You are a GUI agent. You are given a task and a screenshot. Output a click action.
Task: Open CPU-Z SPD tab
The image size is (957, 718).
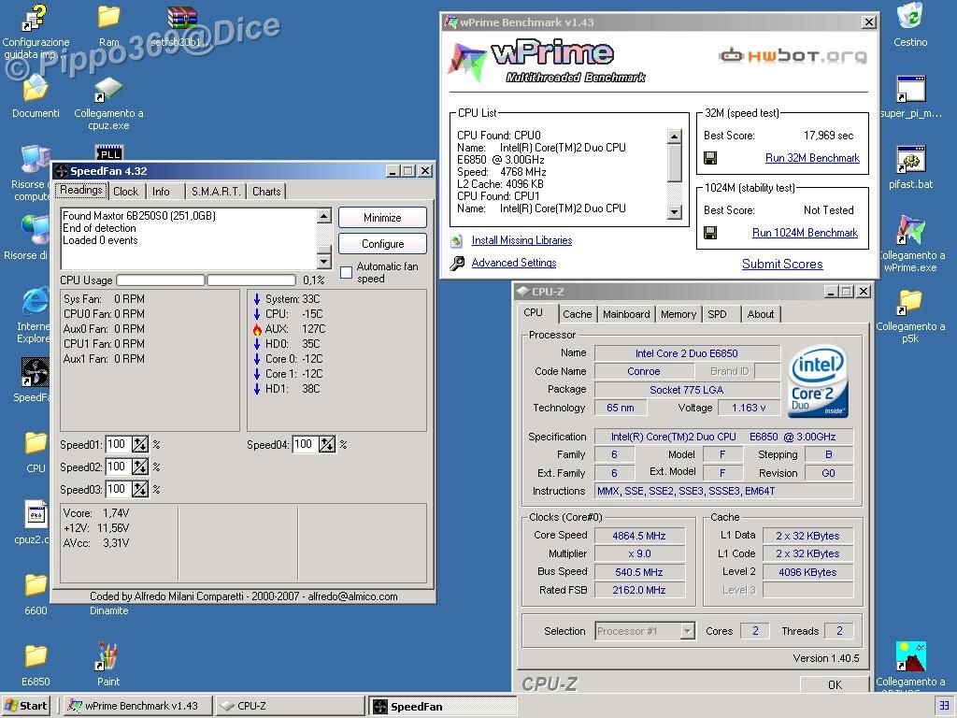tap(717, 314)
